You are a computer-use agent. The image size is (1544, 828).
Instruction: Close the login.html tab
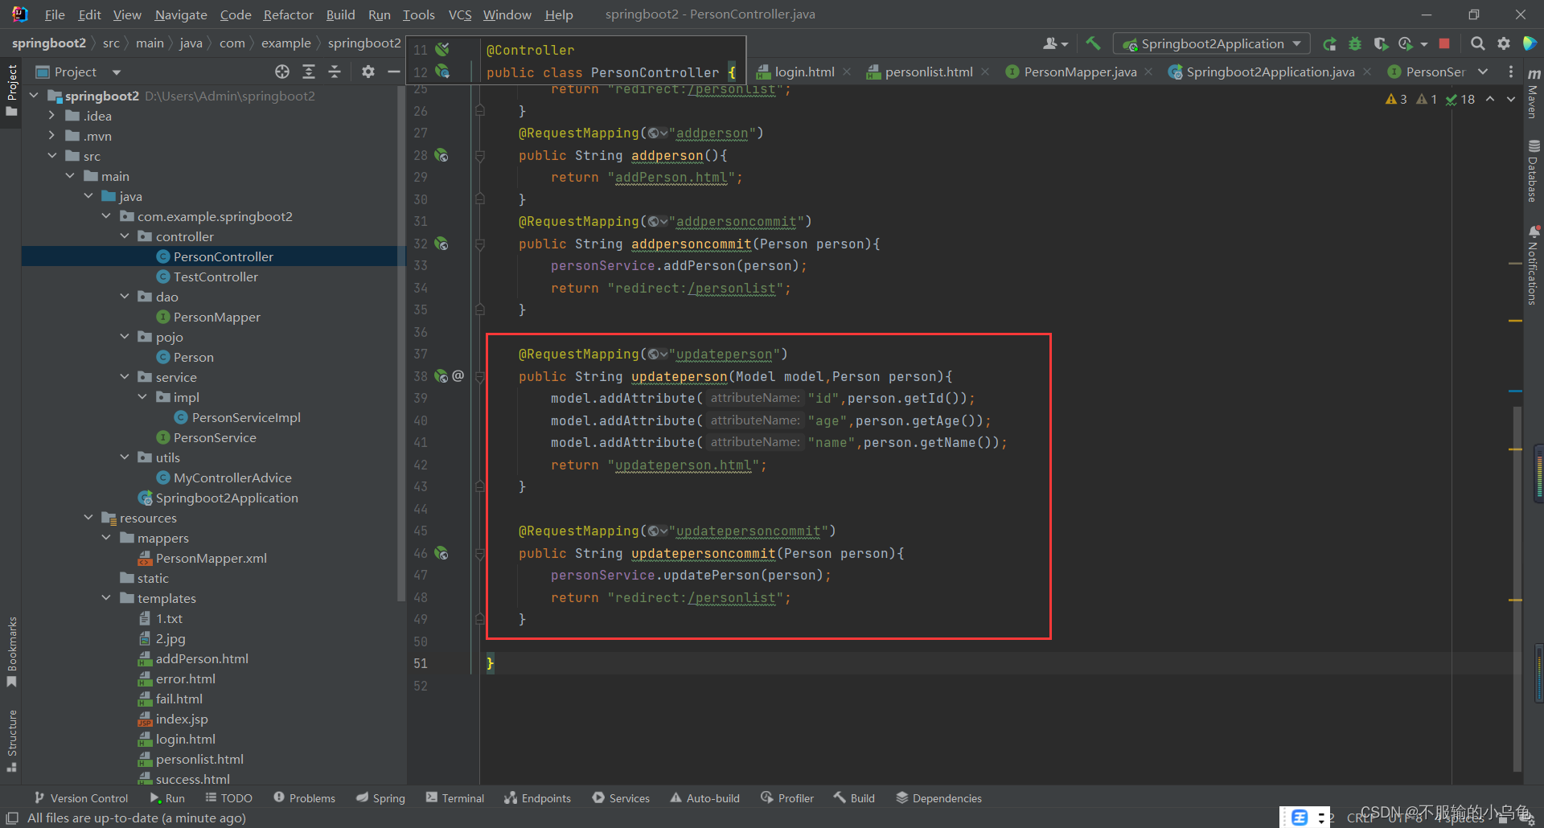coord(847,72)
